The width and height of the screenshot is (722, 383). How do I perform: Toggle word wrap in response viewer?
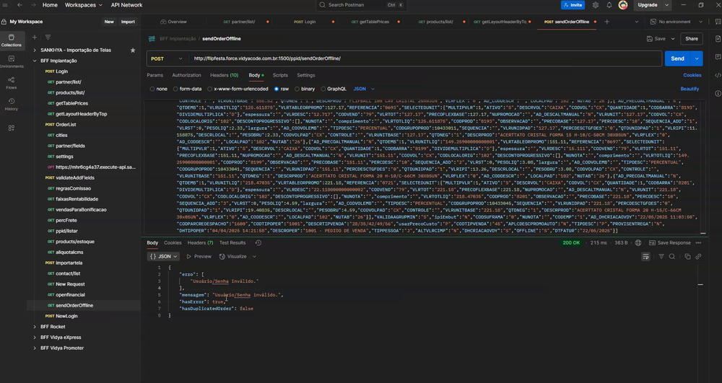point(645,257)
